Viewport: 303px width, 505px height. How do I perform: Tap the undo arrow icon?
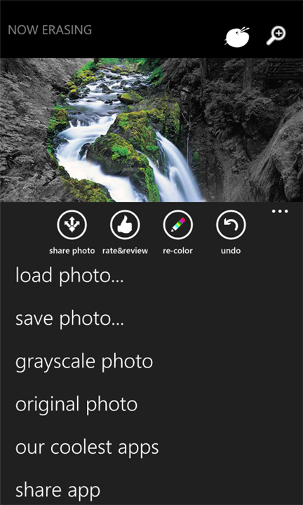(x=231, y=224)
